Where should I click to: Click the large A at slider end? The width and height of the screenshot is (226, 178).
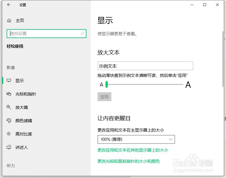click(188, 85)
